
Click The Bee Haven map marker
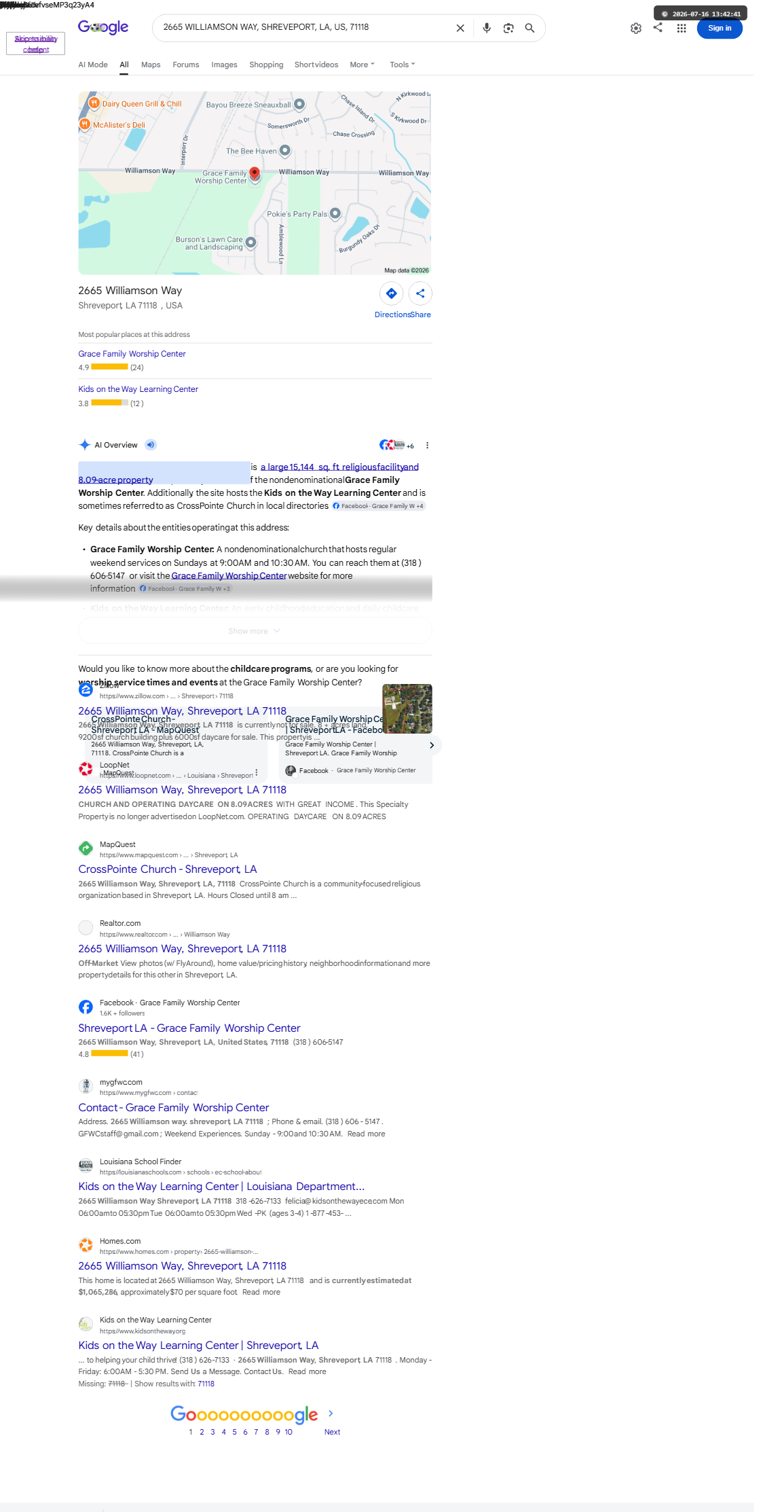285,151
